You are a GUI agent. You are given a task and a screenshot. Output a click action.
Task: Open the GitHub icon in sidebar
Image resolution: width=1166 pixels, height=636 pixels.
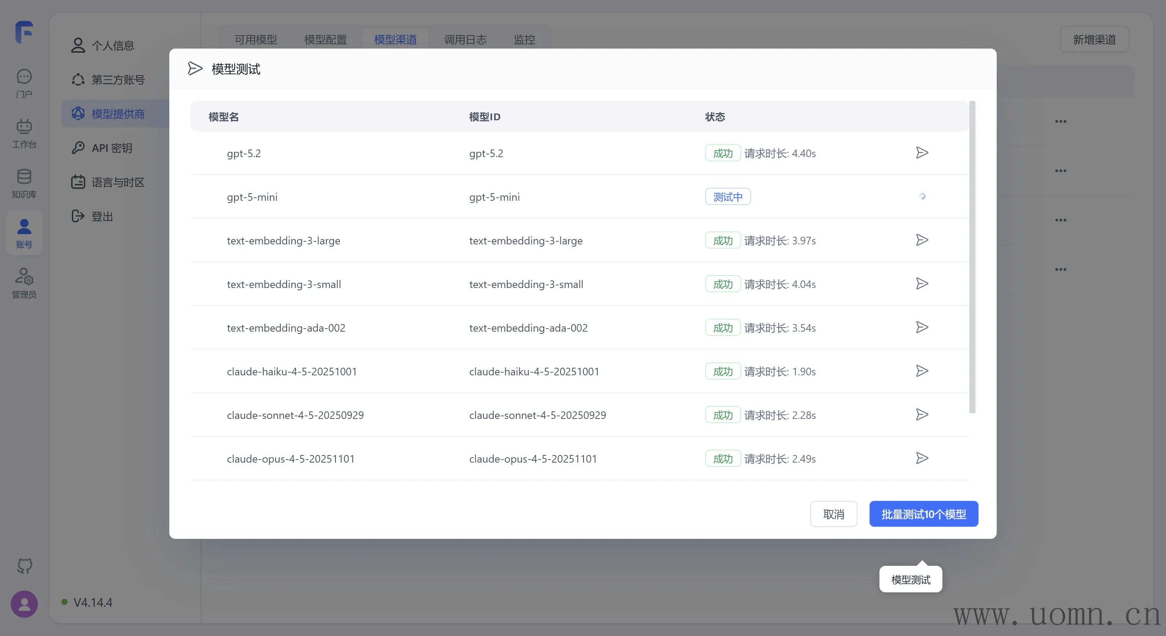click(24, 566)
